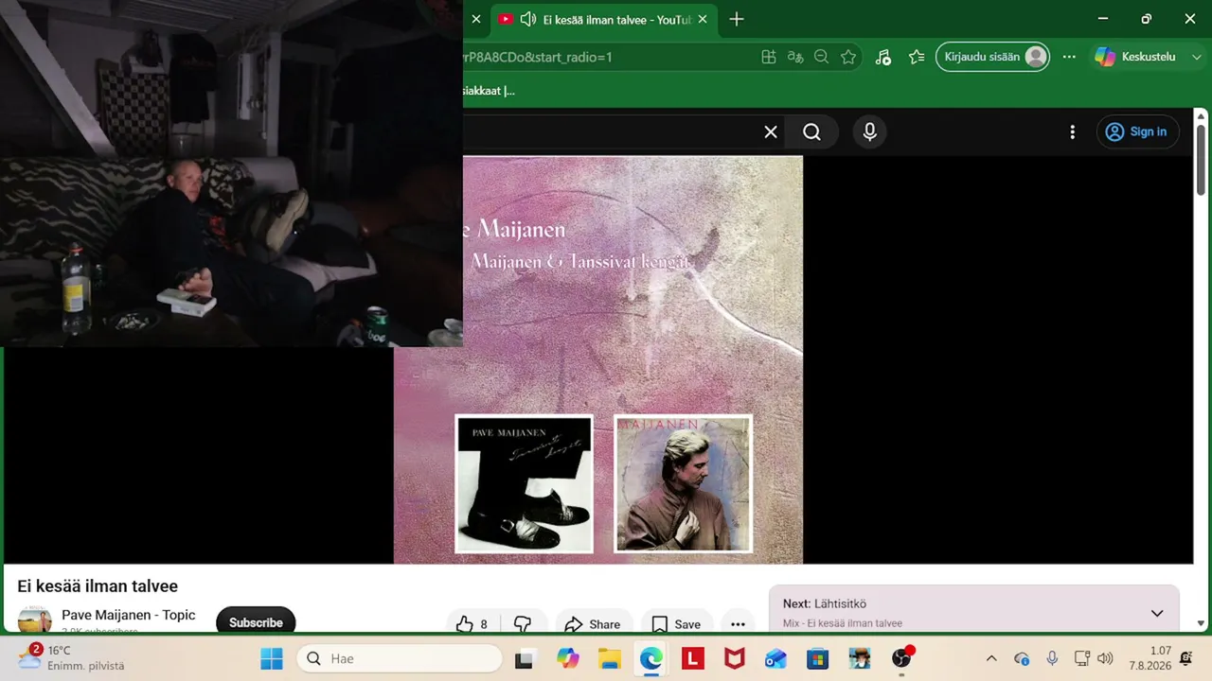
Task: Click the browser address bar URL
Action: (x=537, y=57)
